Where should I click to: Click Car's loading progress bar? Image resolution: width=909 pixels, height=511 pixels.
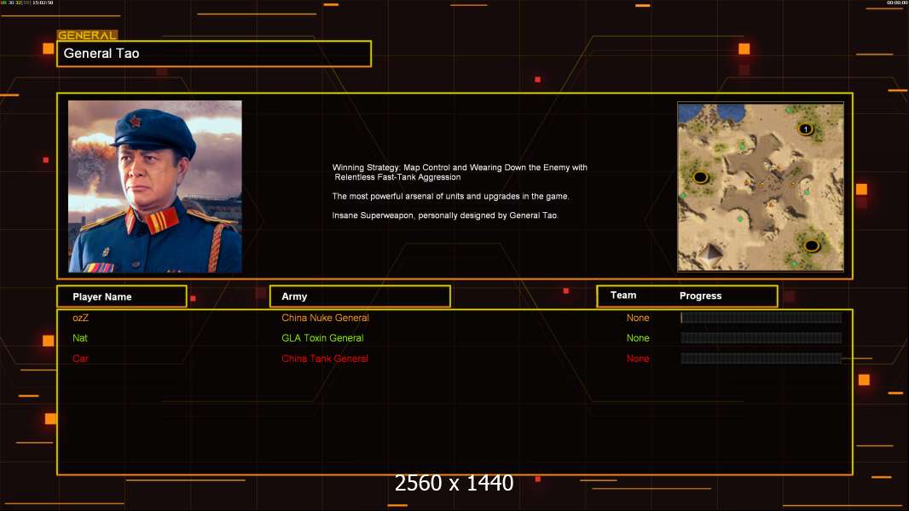coord(761,359)
